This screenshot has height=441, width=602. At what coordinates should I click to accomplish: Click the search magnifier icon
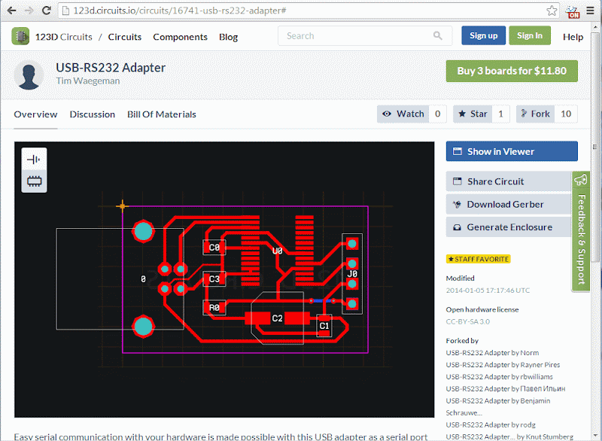pos(437,35)
